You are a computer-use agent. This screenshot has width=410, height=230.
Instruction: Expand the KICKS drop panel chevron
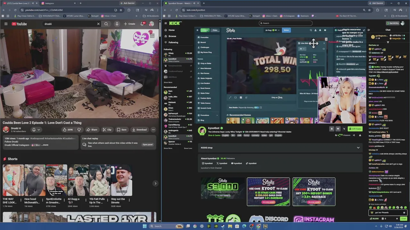pos(358,148)
